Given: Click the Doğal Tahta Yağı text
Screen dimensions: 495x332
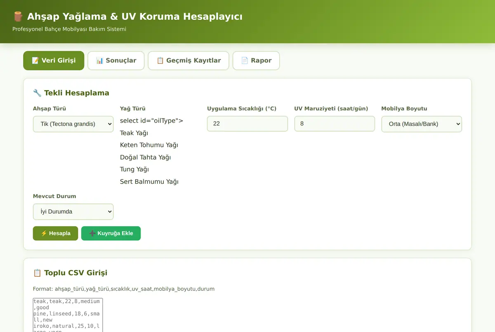Looking at the screenshot, I should click(x=145, y=157).
